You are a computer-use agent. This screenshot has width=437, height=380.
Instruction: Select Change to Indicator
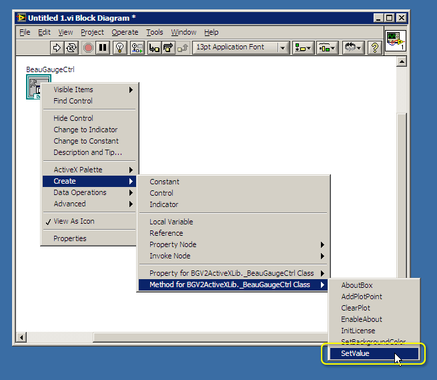point(89,130)
